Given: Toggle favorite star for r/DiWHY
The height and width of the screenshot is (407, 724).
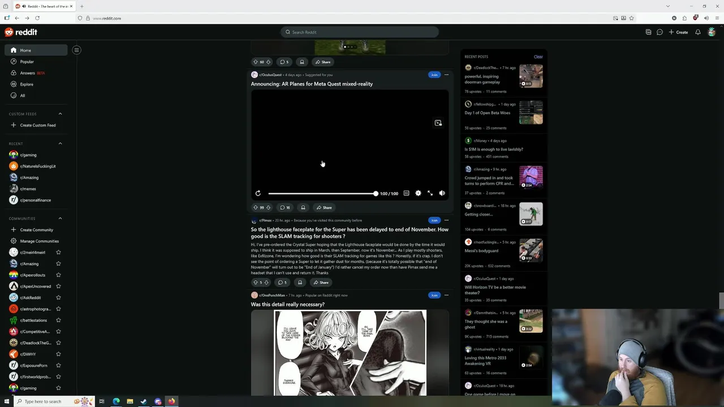Looking at the screenshot, I should [x=58, y=354].
